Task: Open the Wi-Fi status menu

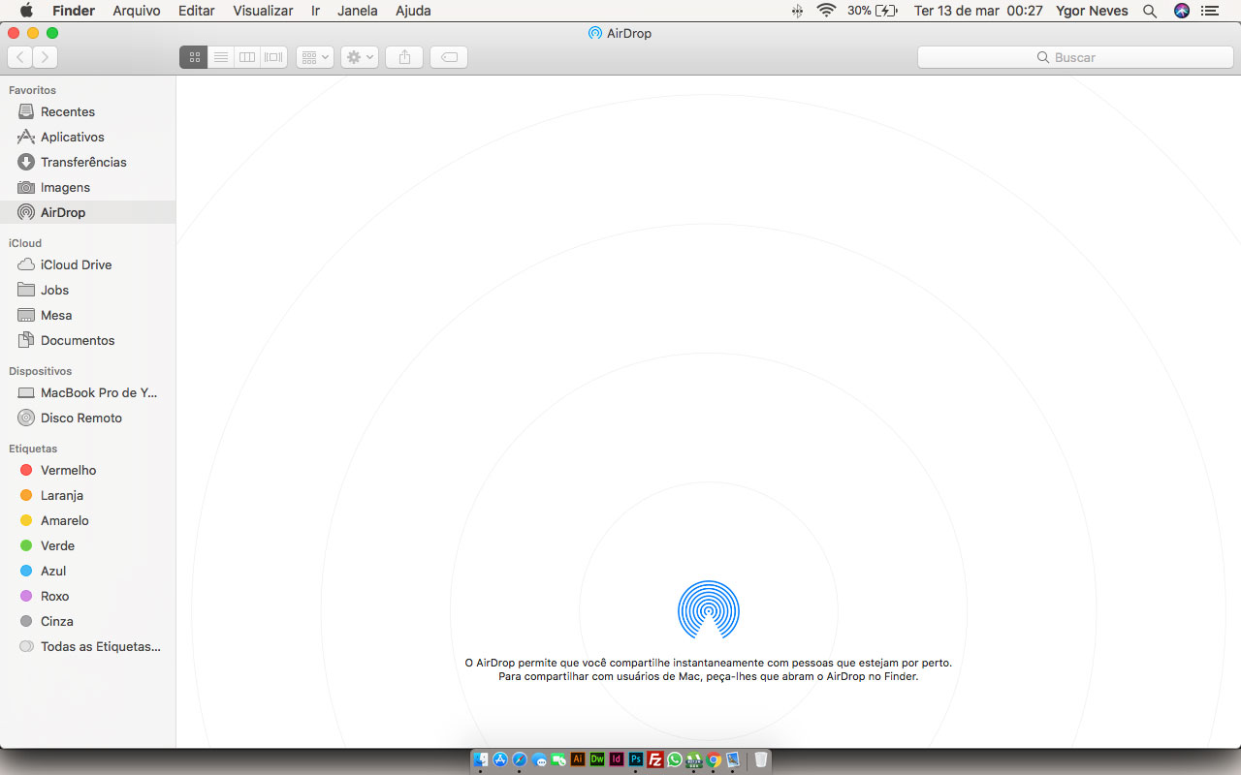Action: [826, 11]
